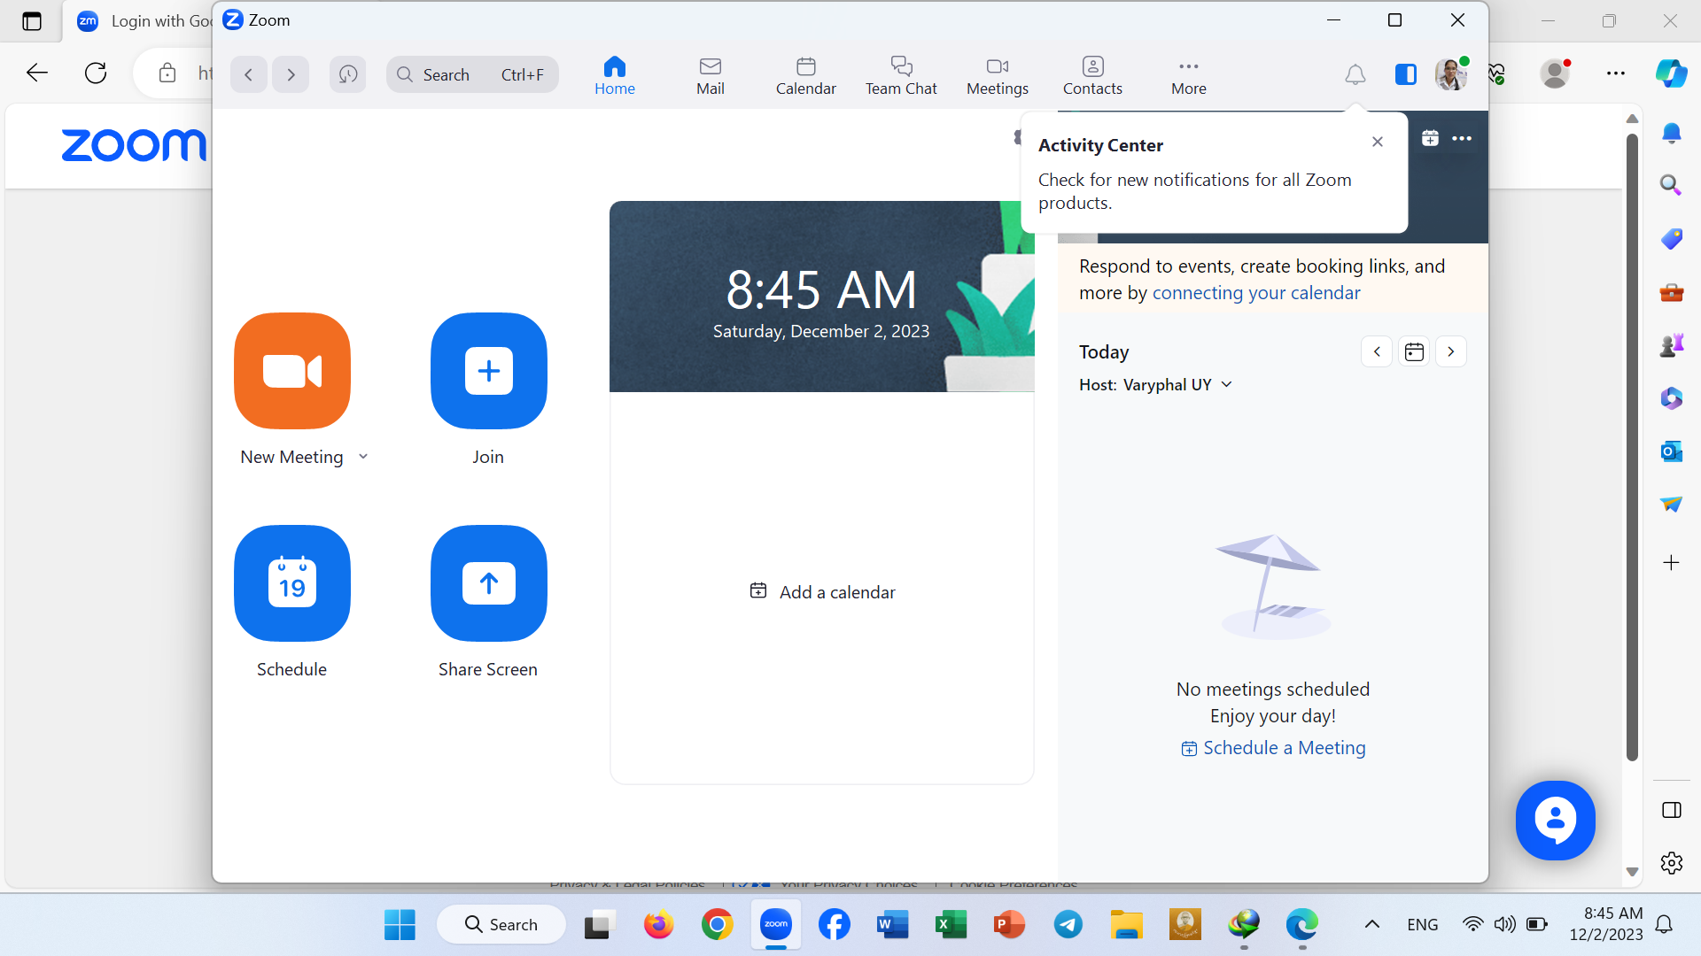Go back in Zoom navigation
Screen dimensions: 1701x956
[249, 74]
